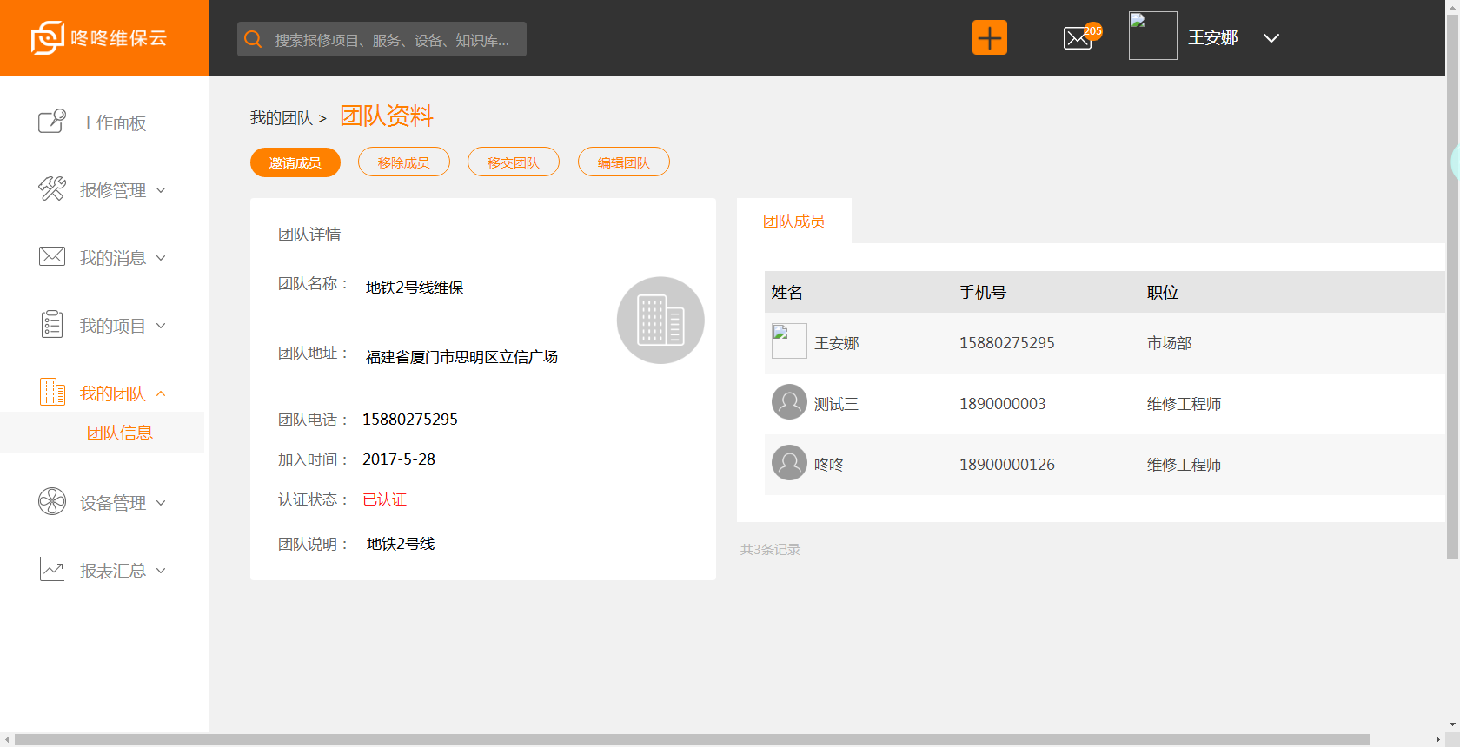Select 我的消息 sidebar menu item
1460x747 pixels.
pyautogui.click(x=113, y=258)
